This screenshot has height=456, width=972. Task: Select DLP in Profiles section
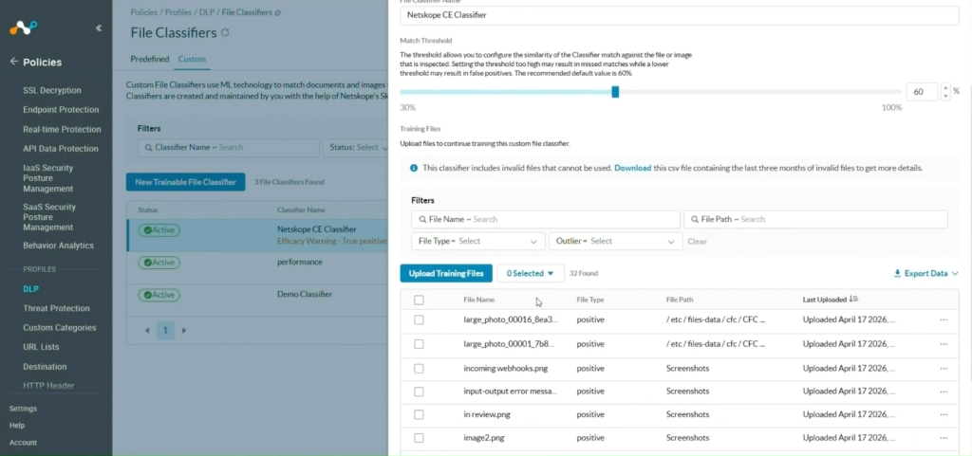(x=31, y=289)
